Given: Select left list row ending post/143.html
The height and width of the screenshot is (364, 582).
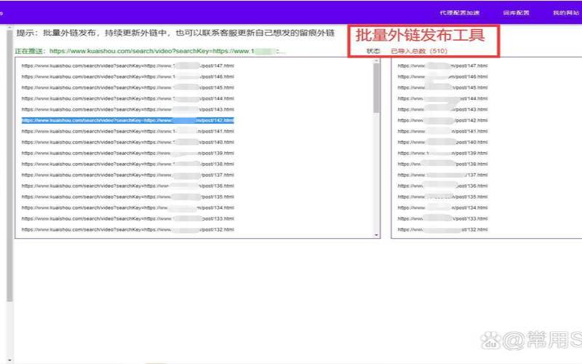Looking at the screenshot, I should click(128, 110).
